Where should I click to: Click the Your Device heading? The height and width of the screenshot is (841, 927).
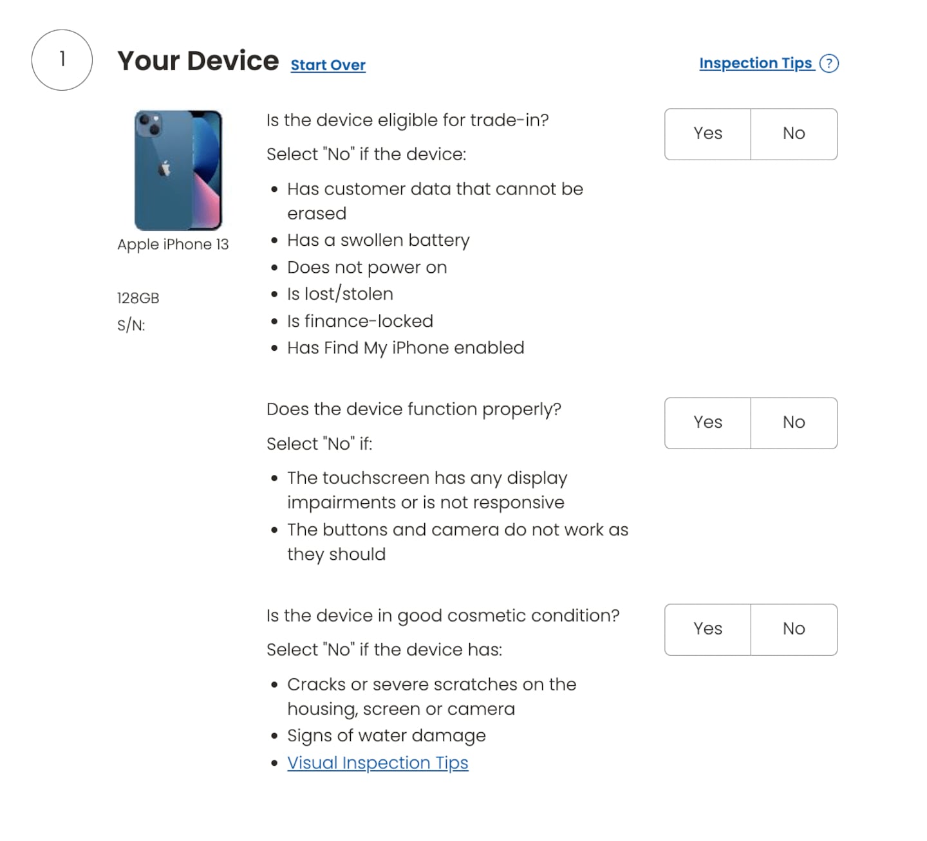[198, 61]
